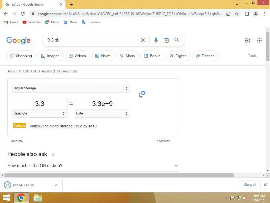Open File Explorer from the taskbar
The image size is (270, 203).
point(37,198)
